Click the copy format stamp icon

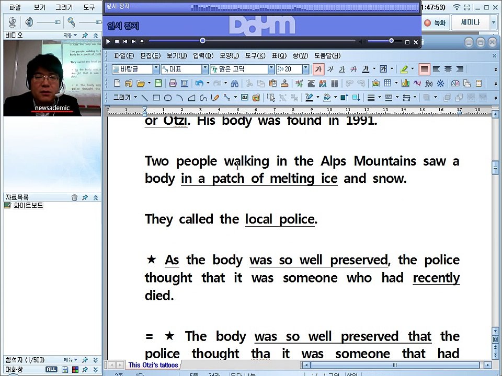pos(284,84)
